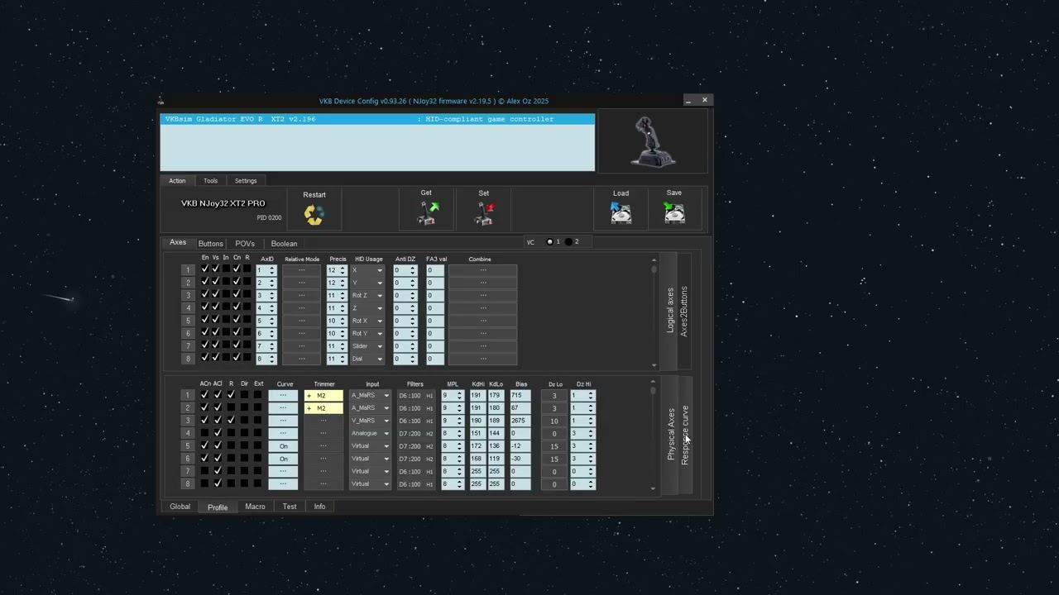This screenshot has height=595, width=1059.
Task: Toggle ACn checkbox for physical axis 1
Action: click(205, 395)
